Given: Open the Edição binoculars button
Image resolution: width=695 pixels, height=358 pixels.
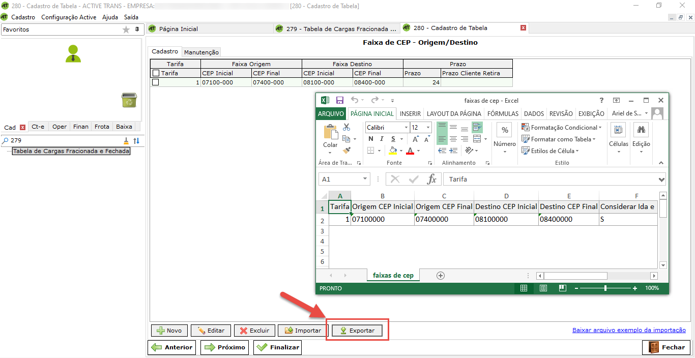Looking at the screenshot, I should [x=641, y=137].
